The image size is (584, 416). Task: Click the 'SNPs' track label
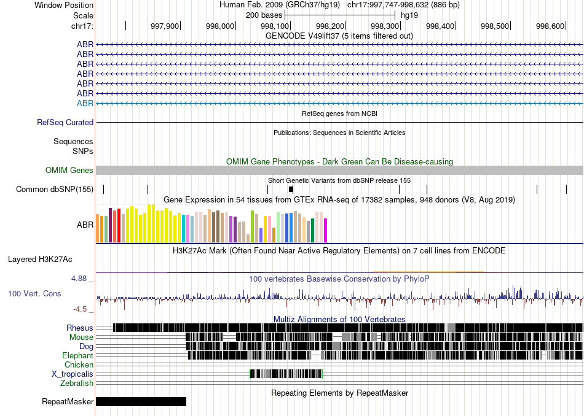click(83, 152)
